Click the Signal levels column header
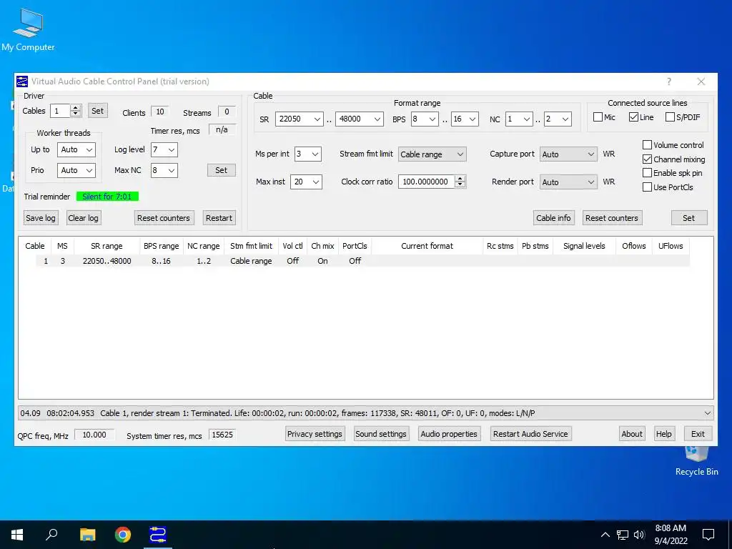Image resolution: width=732 pixels, height=549 pixels. [584, 246]
